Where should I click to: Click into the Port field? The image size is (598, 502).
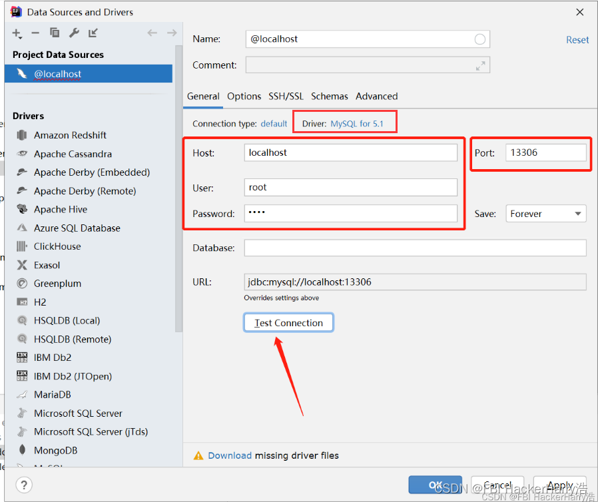(546, 153)
